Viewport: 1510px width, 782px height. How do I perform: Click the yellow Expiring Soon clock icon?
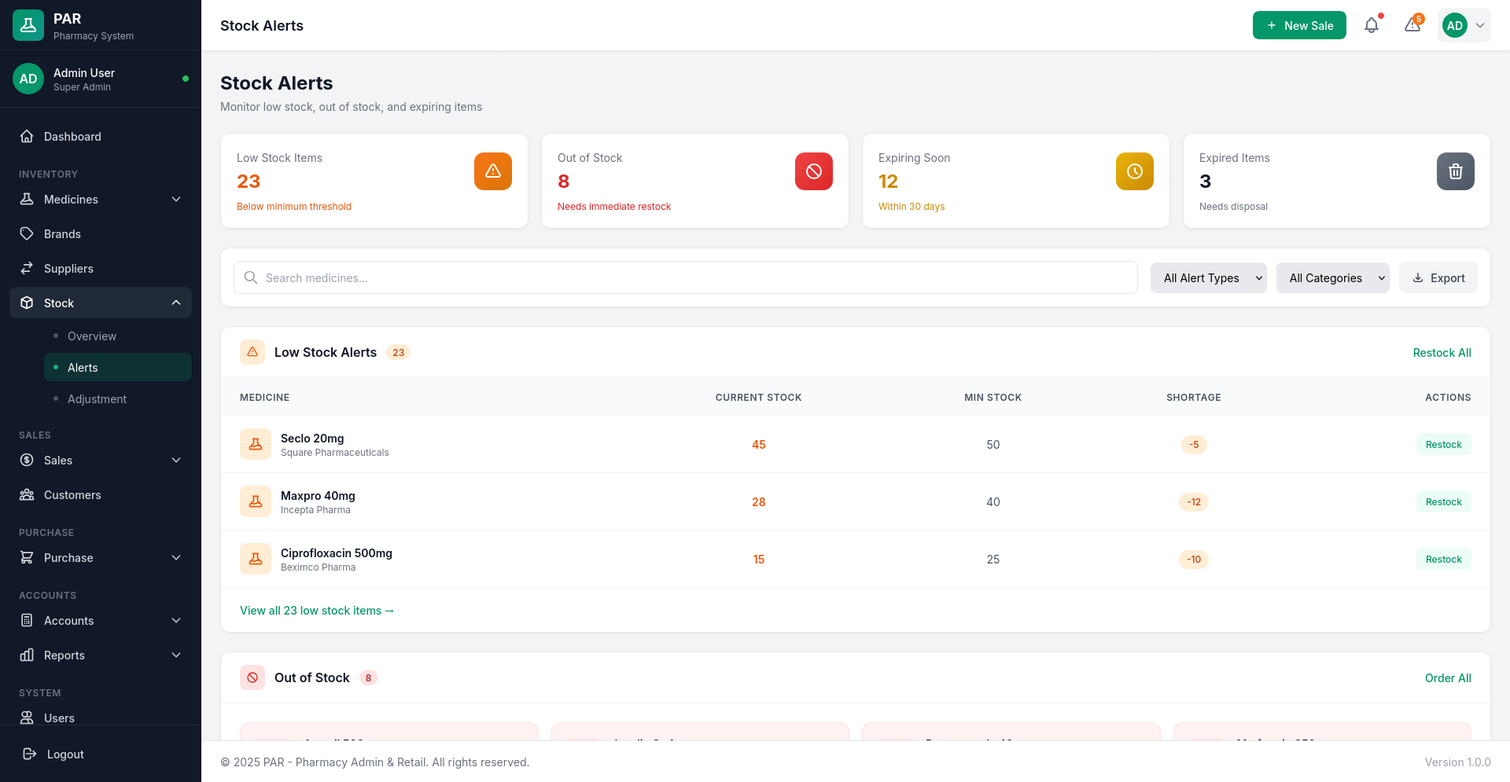[1135, 171]
